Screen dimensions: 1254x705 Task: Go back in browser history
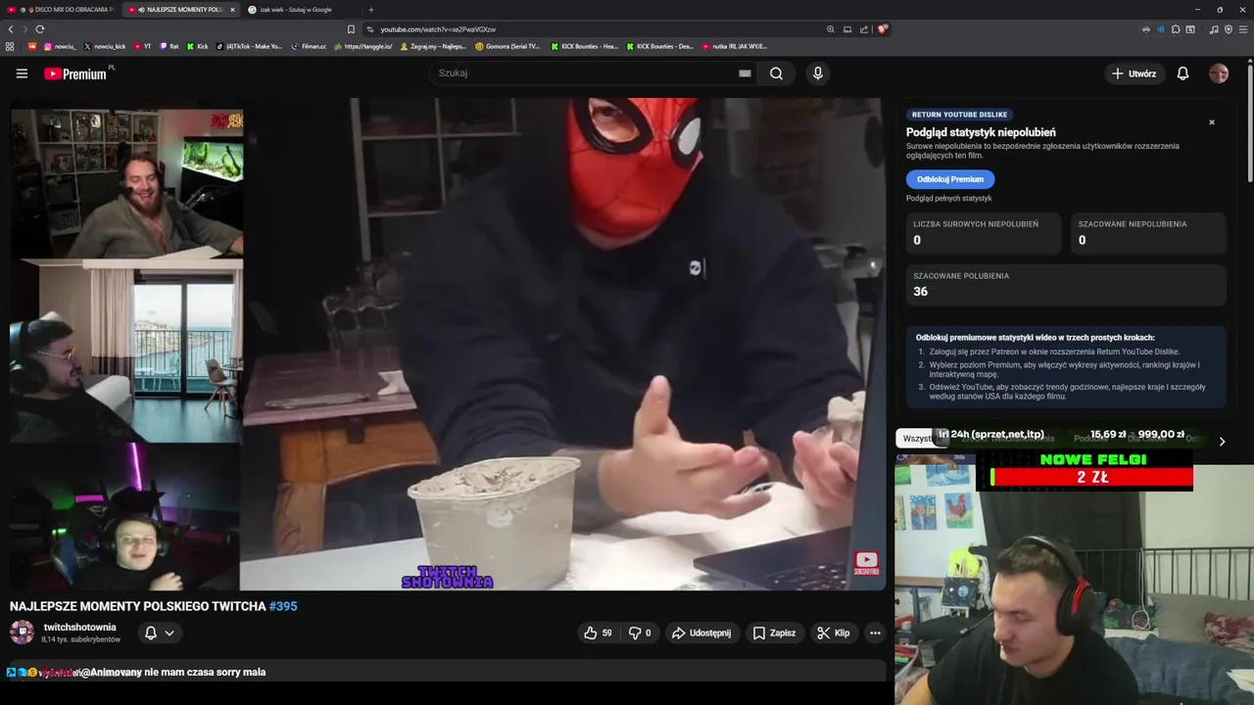[x=11, y=29]
